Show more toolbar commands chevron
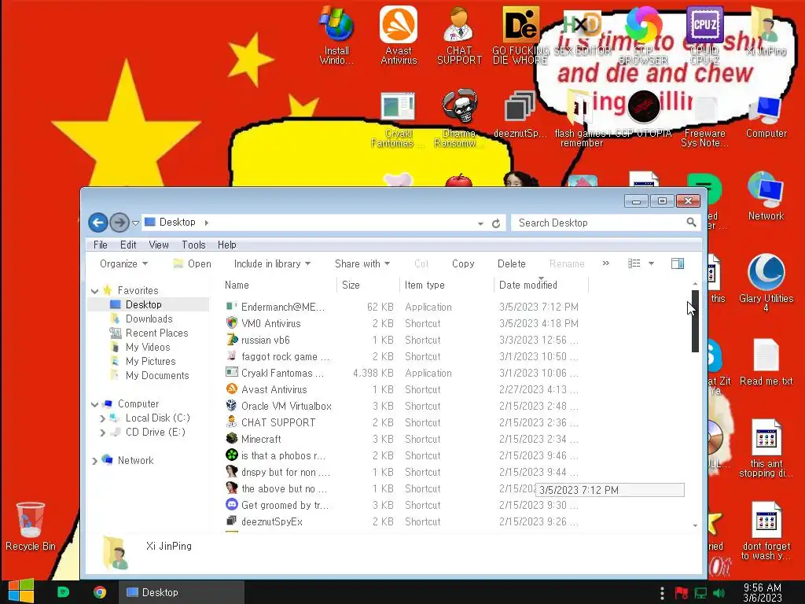 point(606,263)
